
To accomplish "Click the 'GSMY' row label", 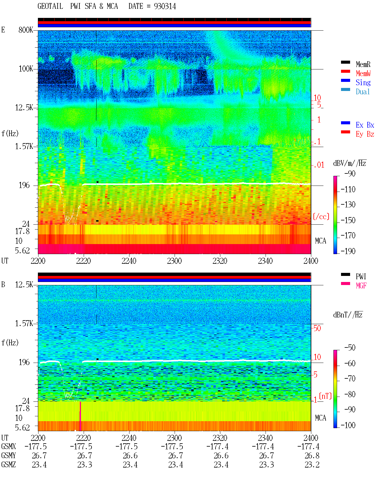I will point(8,456).
